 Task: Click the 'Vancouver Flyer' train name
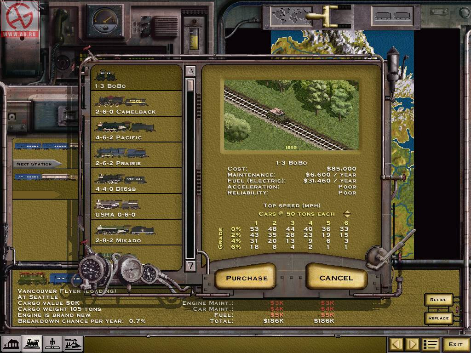coord(49,291)
